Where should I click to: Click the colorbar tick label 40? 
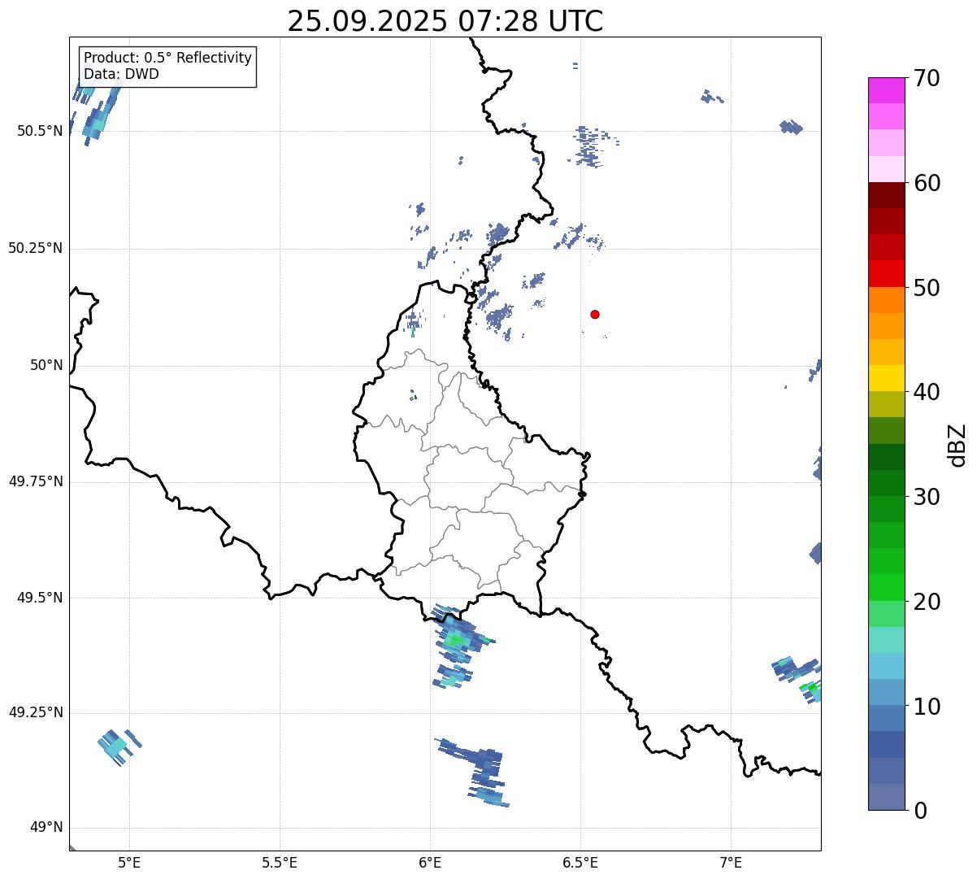click(x=927, y=393)
